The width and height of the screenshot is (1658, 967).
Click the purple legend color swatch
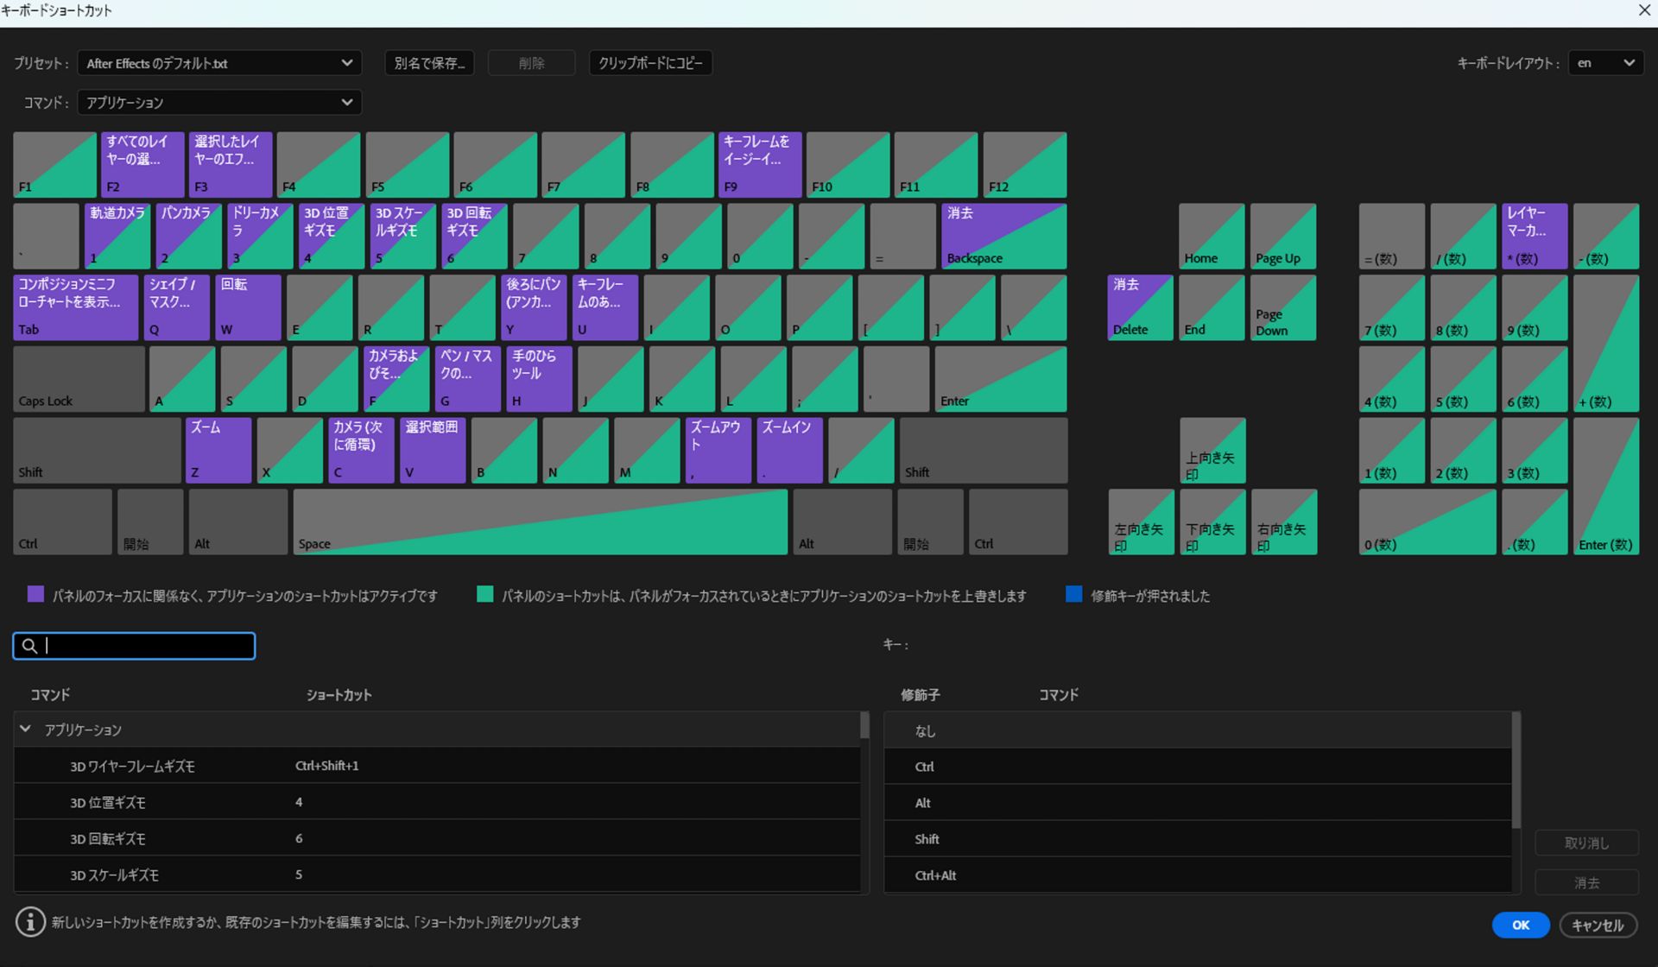[35, 594]
